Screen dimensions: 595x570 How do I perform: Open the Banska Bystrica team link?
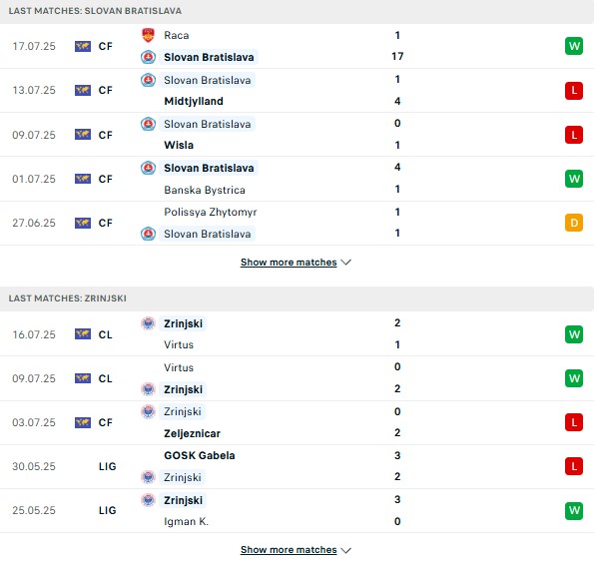[205, 190]
